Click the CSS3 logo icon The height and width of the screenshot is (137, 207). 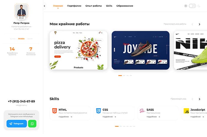click(98, 111)
